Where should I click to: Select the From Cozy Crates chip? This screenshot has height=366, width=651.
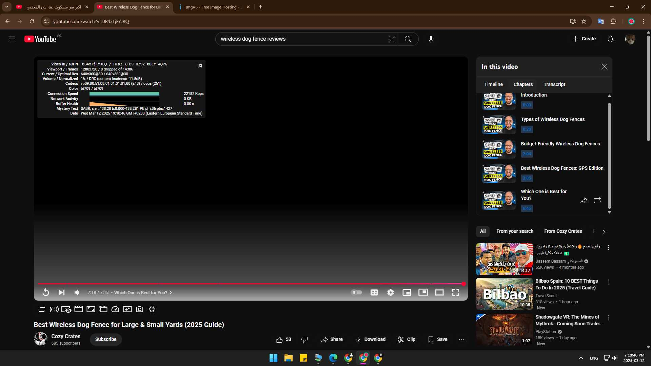(x=563, y=231)
